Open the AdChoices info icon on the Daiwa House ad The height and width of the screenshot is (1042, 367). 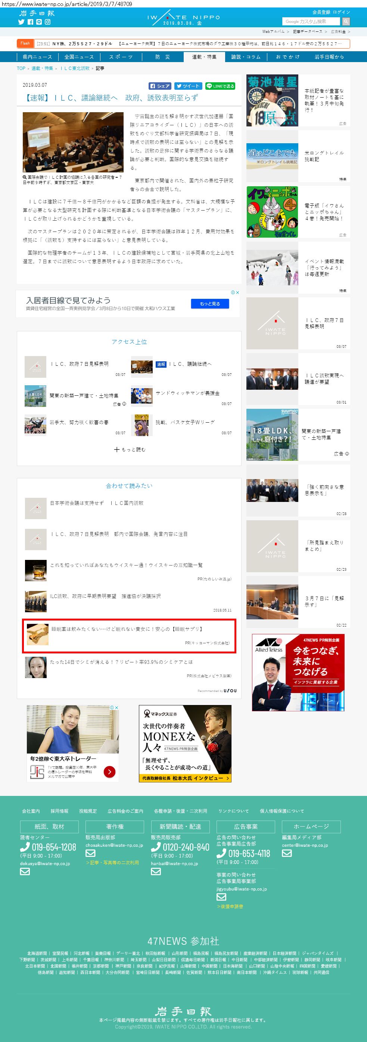point(233,292)
